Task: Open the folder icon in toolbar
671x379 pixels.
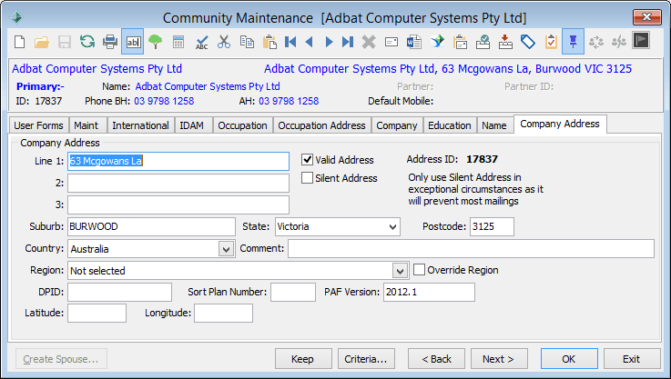Action: coord(42,42)
